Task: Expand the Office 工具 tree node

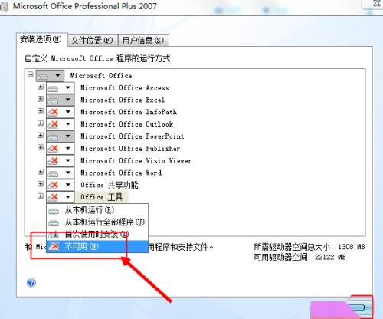Action: (x=41, y=196)
